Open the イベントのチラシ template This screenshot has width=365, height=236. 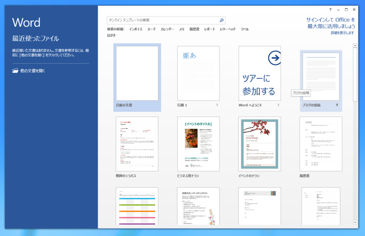tap(260, 144)
